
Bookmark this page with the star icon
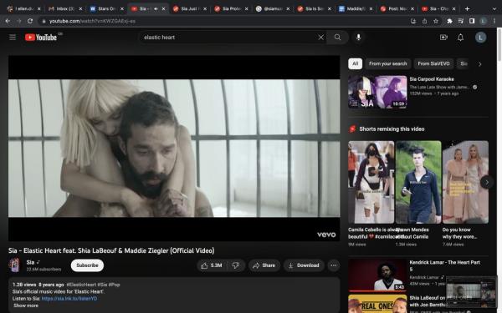(x=436, y=21)
